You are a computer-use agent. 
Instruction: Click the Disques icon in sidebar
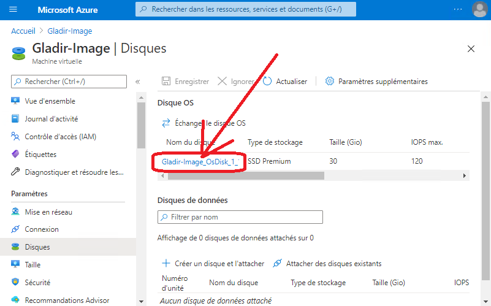pyautogui.click(x=15, y=247)
